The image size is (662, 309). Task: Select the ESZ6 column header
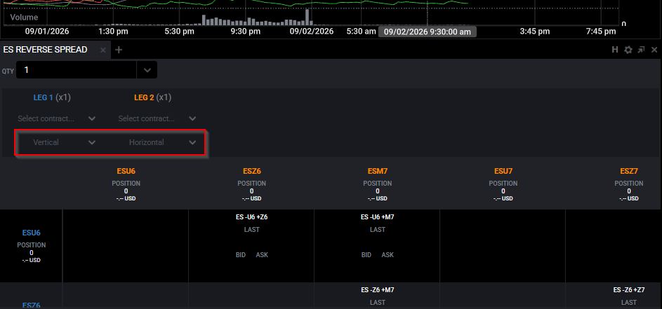(252, 171)
